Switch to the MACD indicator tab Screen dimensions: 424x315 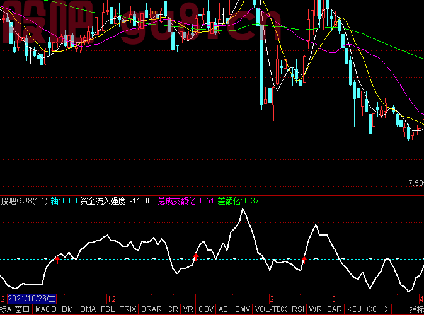coord(46,309)
